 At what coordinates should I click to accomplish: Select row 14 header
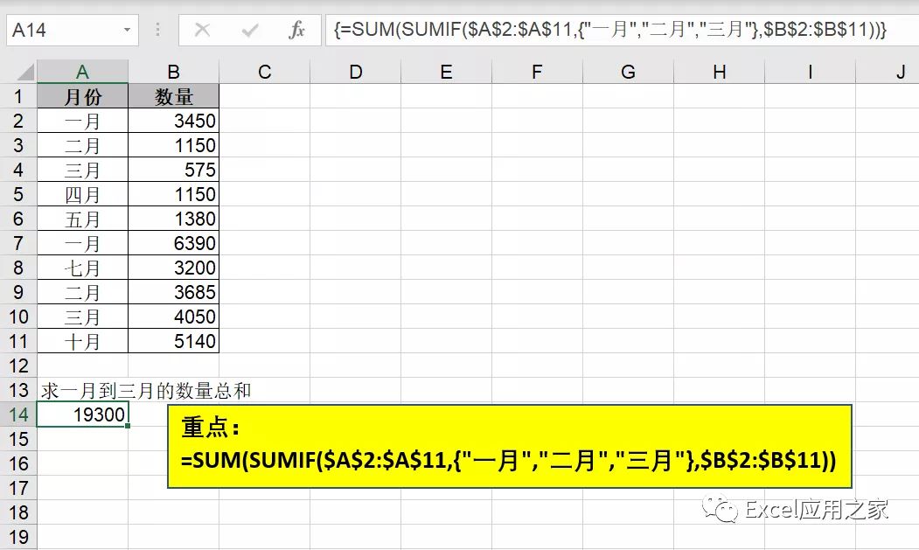[19, 415]
